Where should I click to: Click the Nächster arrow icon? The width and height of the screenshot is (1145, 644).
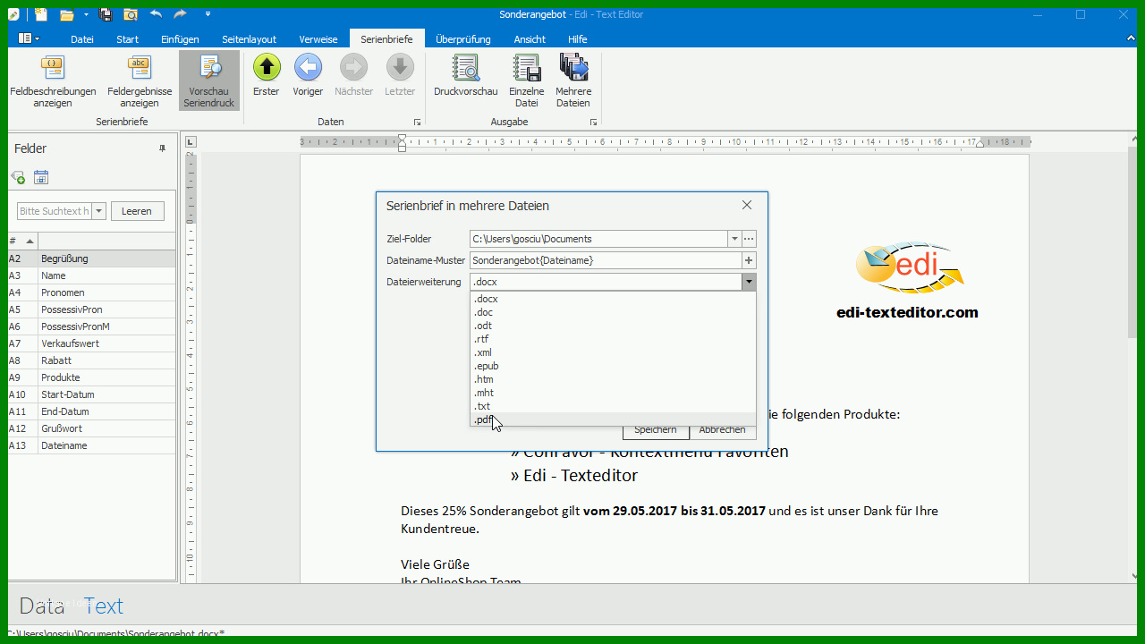pos(353,67)
